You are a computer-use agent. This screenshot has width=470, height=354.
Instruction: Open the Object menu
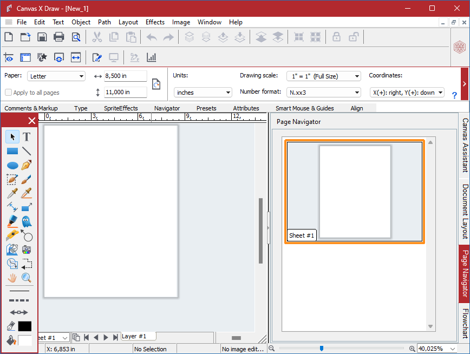pyautogui.click(x=81, y=22)
